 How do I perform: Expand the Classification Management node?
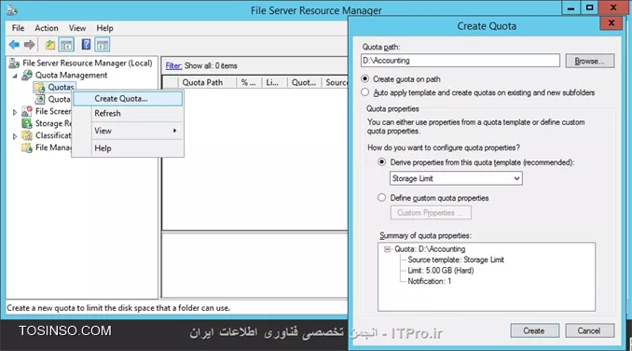tap(15, 136)
